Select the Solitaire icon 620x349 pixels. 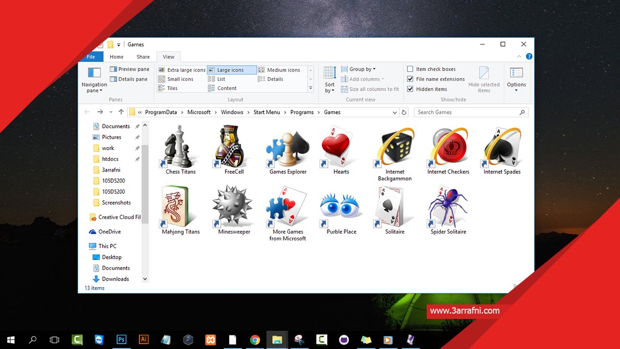click(x=395, y=210)
